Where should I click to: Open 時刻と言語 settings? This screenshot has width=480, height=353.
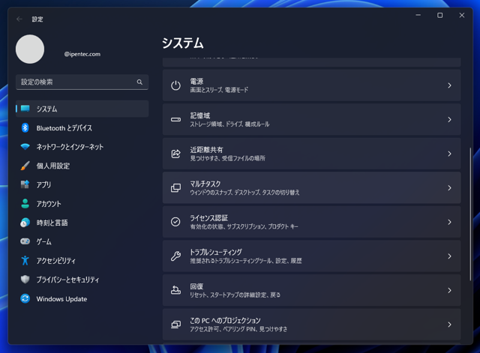pyautogui.click(x=82, y=223)
